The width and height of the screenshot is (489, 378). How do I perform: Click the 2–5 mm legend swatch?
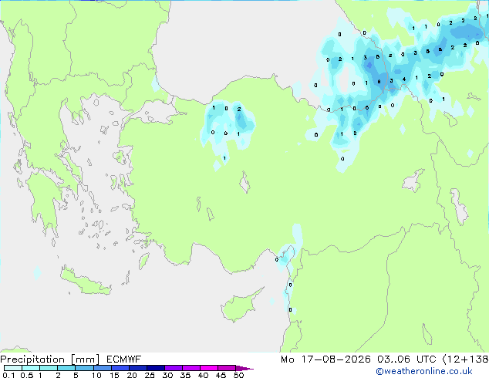(x=66, y=368)
